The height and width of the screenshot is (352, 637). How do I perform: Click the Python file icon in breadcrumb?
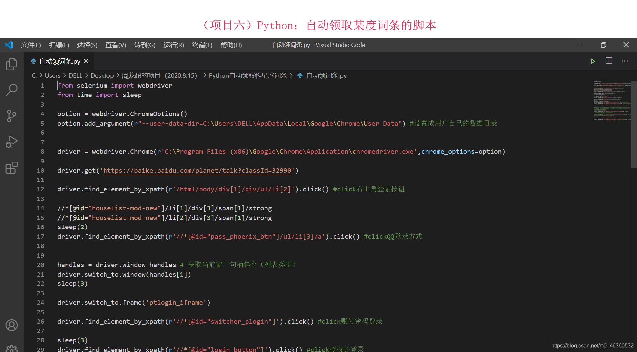(x=300, y=75)
